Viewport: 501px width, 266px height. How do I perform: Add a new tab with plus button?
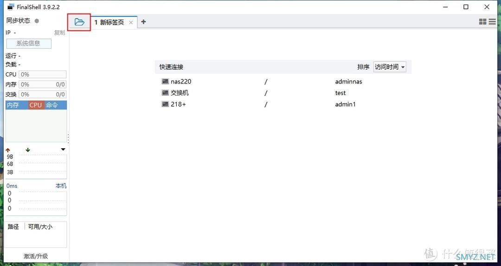tap(143, 22)
